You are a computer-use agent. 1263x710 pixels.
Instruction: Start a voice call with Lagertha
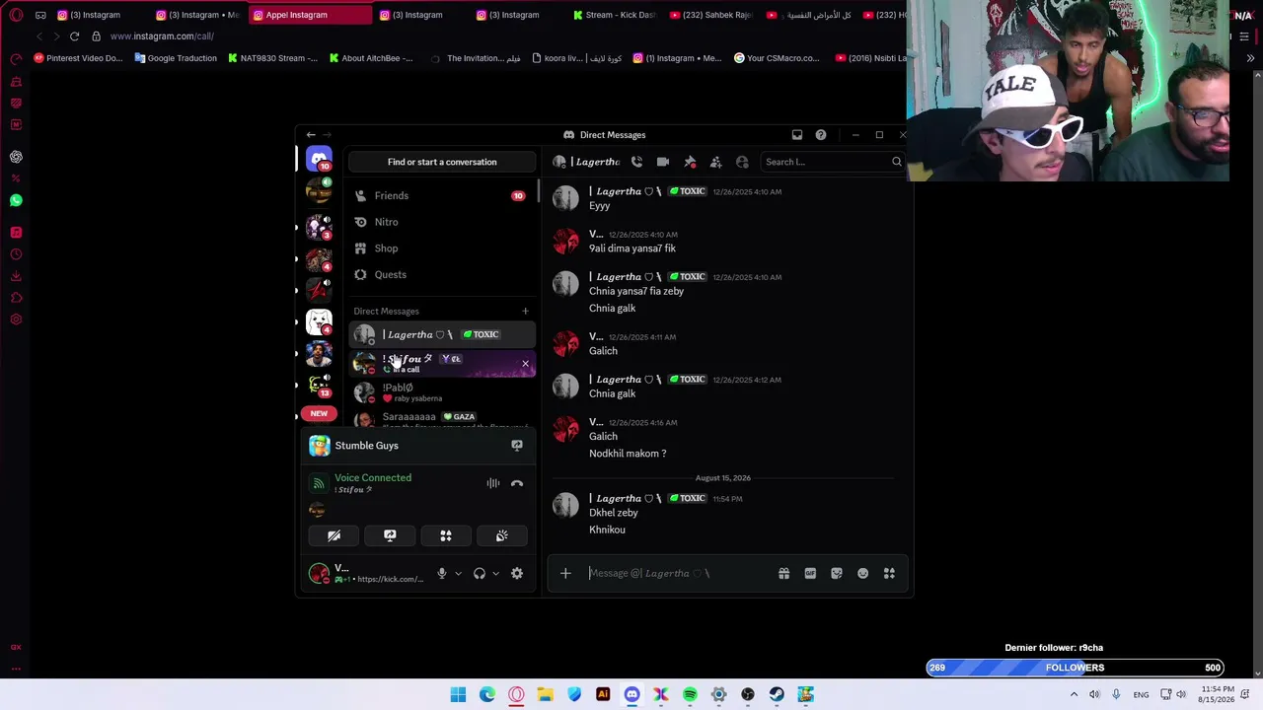tap(636, 162)
